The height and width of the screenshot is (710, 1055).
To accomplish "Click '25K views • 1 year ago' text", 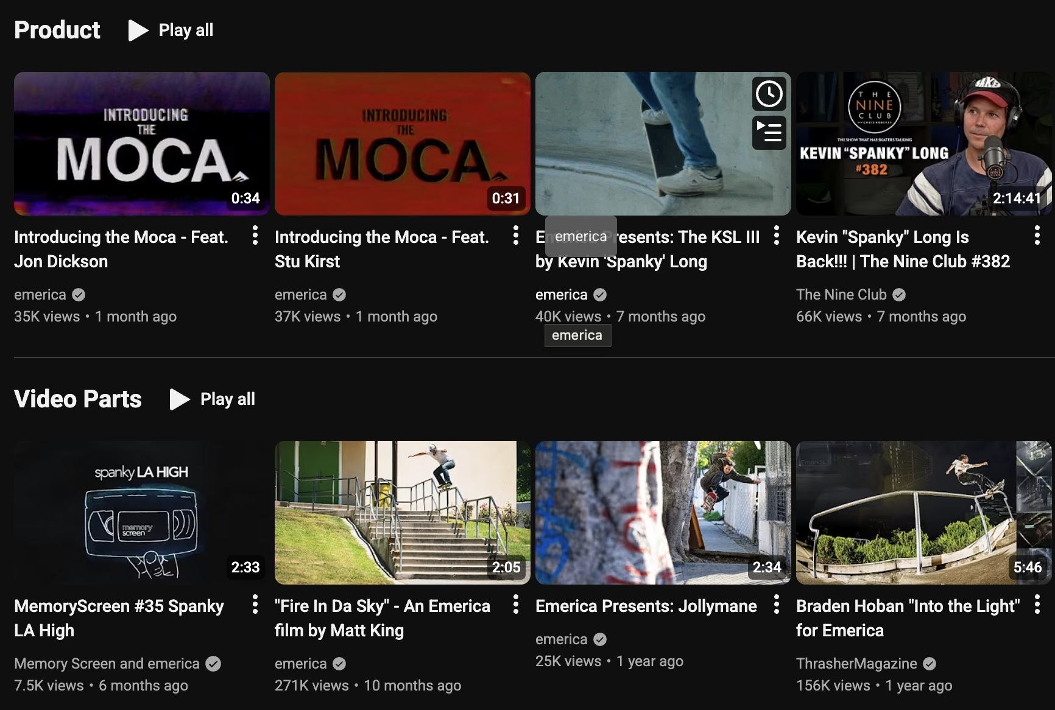I will 610,661.
